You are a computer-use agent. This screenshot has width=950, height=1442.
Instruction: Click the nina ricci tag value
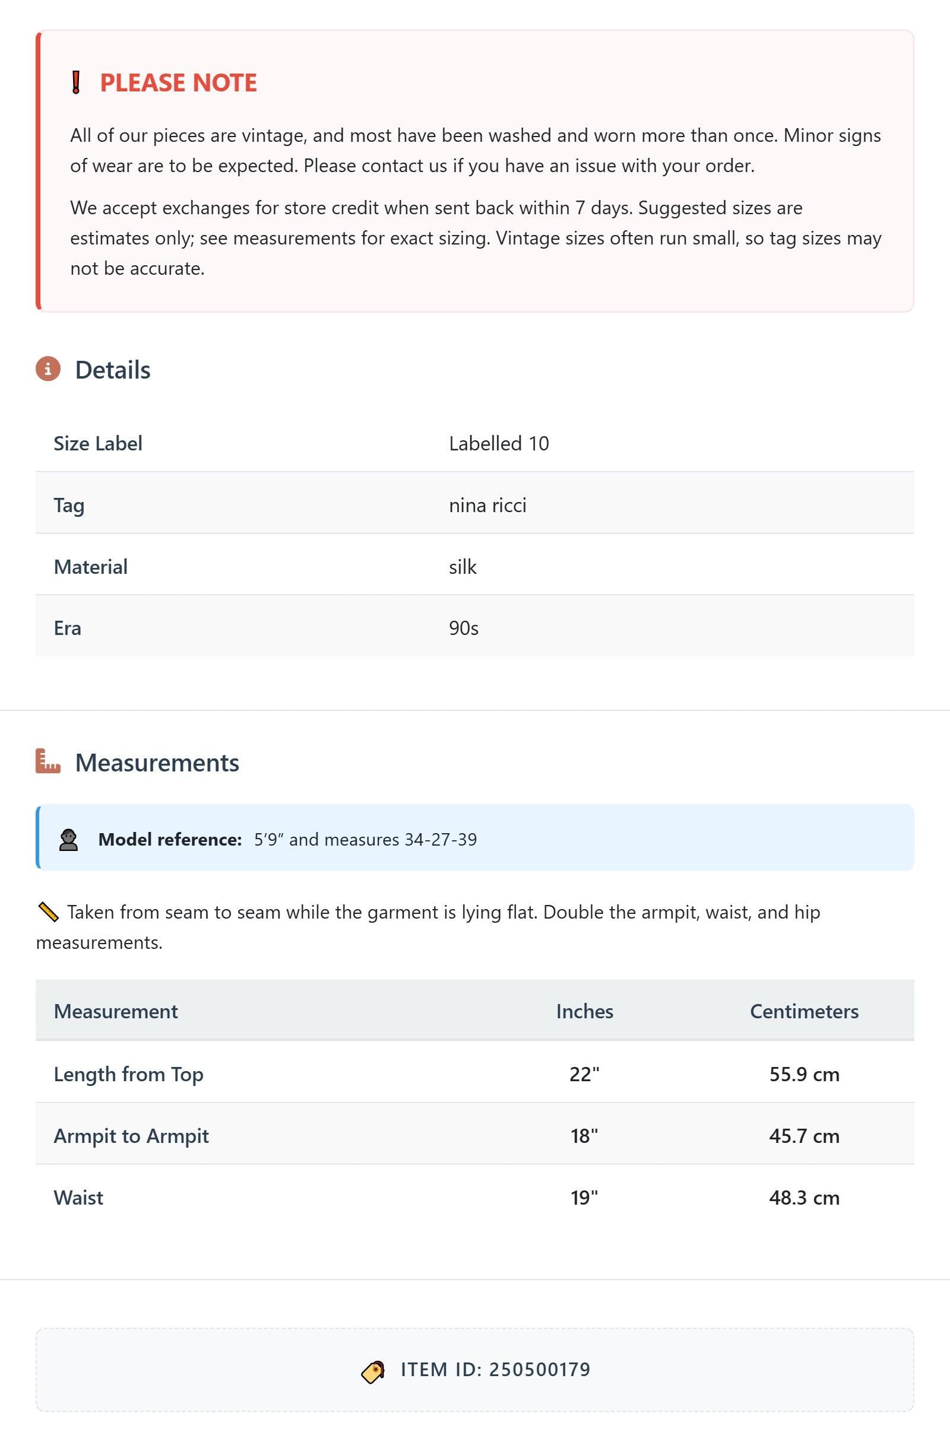tap(487, 506)
